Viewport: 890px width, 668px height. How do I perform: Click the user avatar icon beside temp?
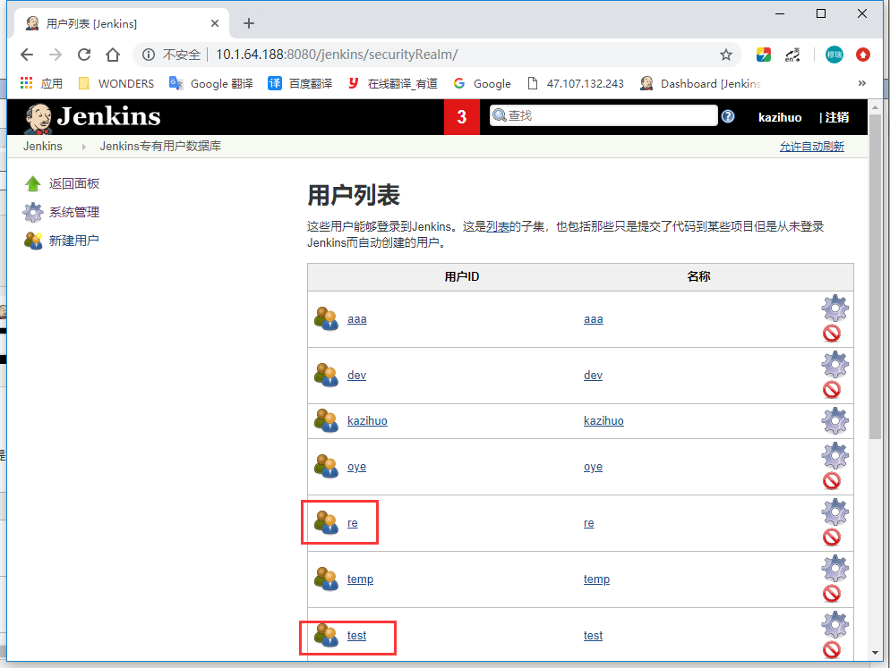[327, 579]
